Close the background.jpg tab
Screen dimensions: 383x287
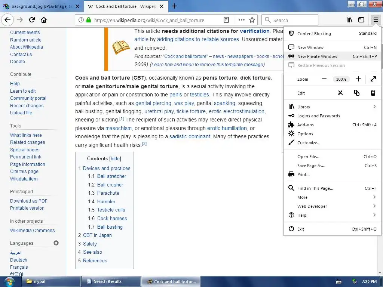coord(77,6)
